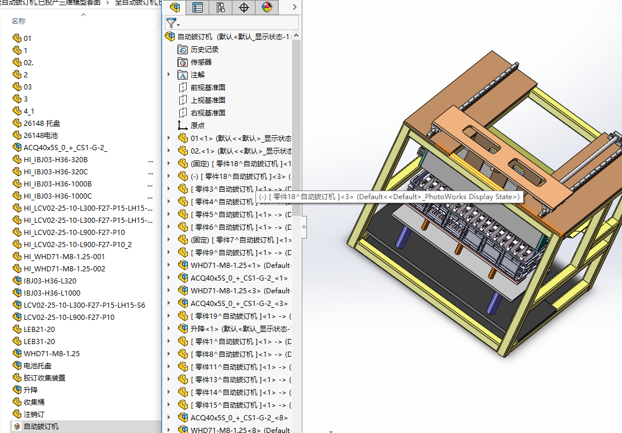Select the 右视基准面 plane icon
This screenshot has width=622, height=433.
click(x=183, y=113)
